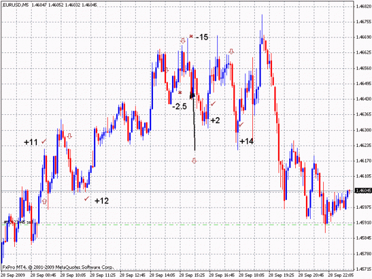Click the time axis label 28 Sep 10:05
372x279 pixels.
(x=73, y=275)
